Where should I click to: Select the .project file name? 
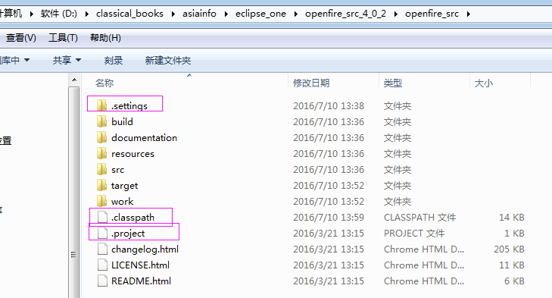click(128, 234)
